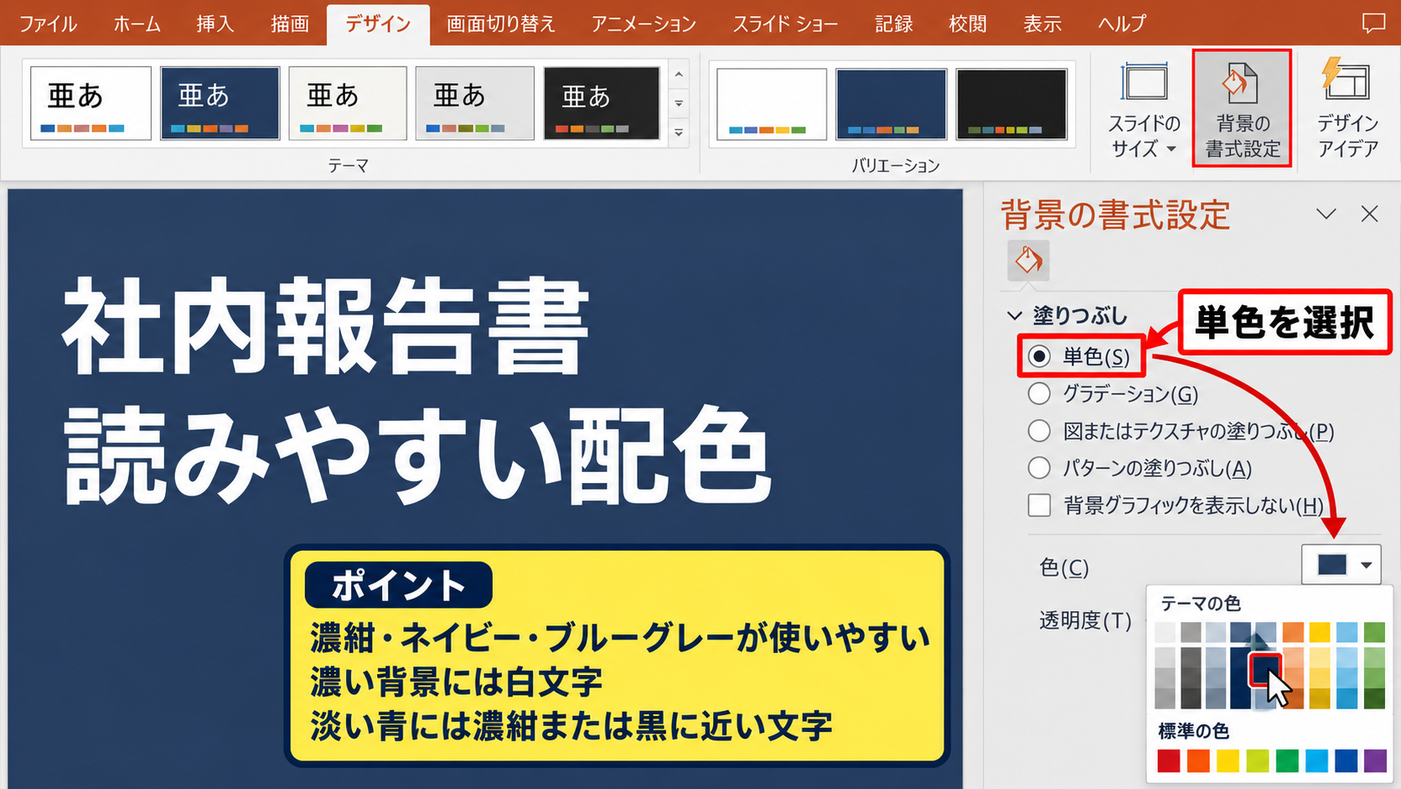Apply the white first theme thumbnail
Screen dimensions: 1401x789
coord(90,103)
